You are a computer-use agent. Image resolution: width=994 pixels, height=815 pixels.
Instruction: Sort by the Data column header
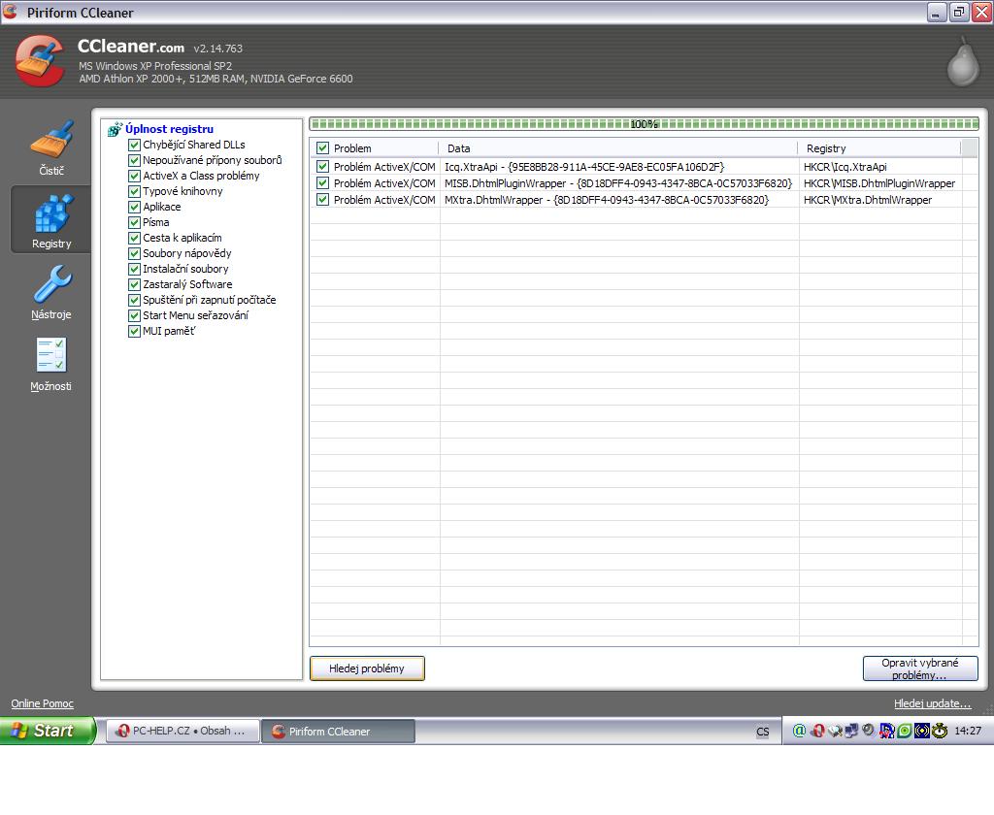618,148
